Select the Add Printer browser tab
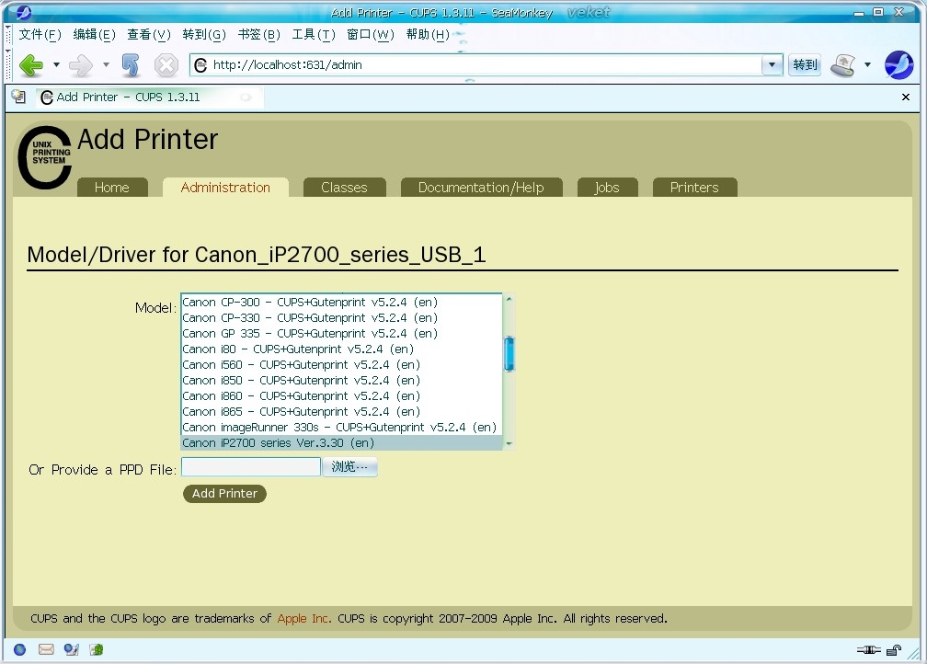This screenshot has height=664, width=927. [150, 97]
